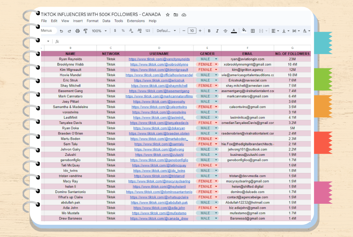The width and height of the screenshot is (353, 237).
Task: Open the View menu
Action: [65, 21]
